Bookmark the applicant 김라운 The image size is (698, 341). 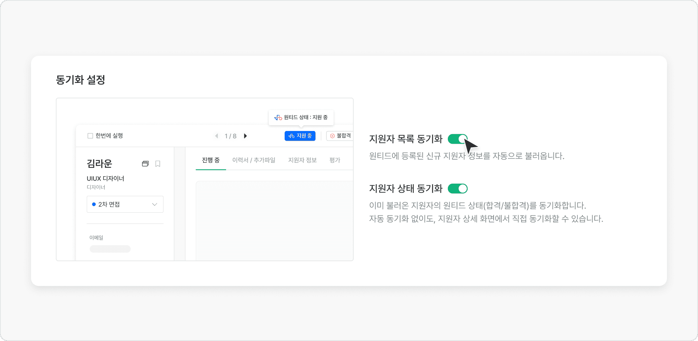[x=158, y=164]
